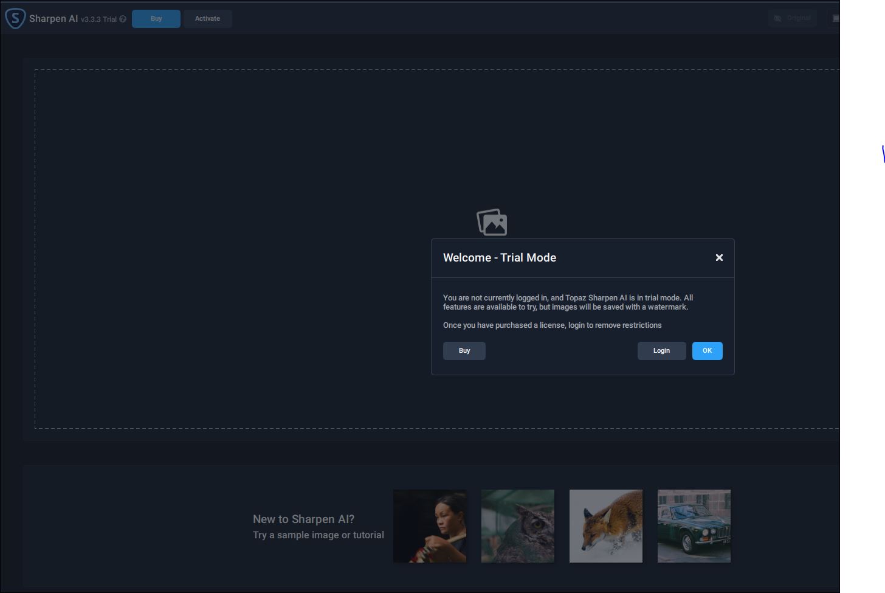Click Buy inside the trial dialog
The height and width of the screenshot is (593, 885).
tap(464, 351)
